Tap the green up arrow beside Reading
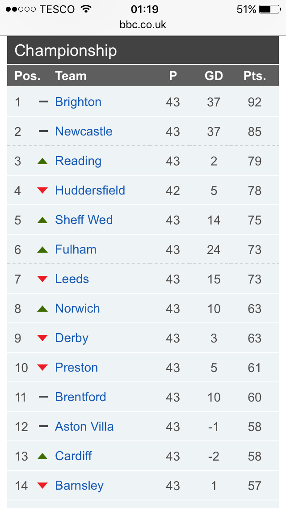The image size is (286, 508). click(x=42, y=161)
